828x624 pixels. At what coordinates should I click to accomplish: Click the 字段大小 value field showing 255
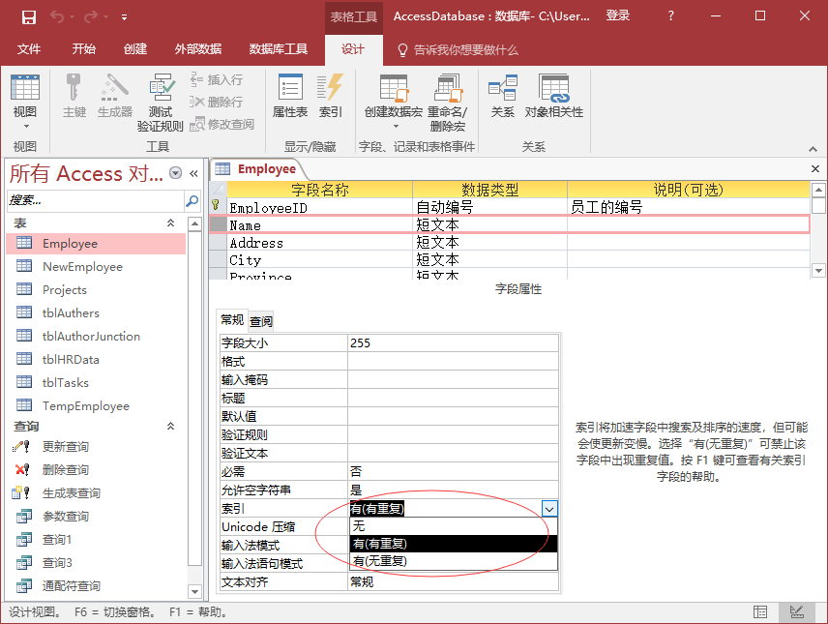click(x=452, y=342)
